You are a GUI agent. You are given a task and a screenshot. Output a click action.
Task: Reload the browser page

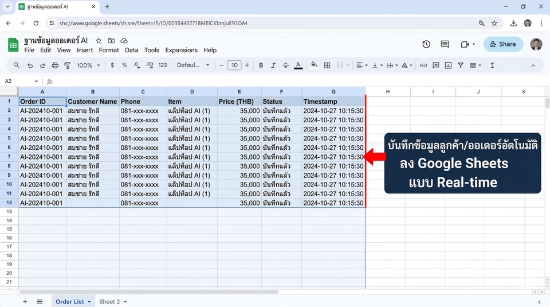click(36, 23)
